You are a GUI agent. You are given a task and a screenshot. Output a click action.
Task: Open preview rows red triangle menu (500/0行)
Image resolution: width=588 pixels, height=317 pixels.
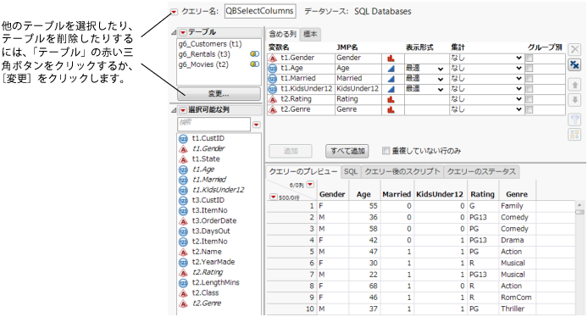click(274, 197)
